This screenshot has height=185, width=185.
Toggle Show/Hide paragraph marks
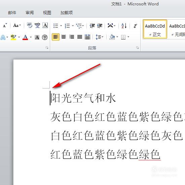coord(135,26)
